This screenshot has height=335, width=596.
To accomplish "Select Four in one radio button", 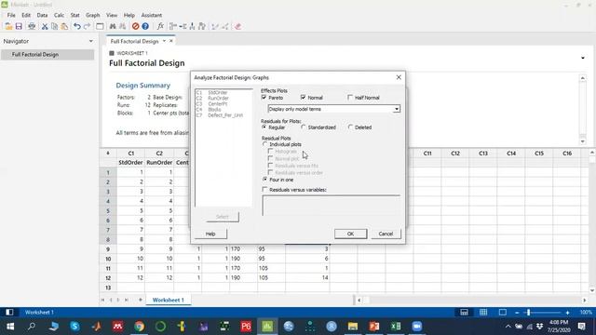I will [264, 180].
